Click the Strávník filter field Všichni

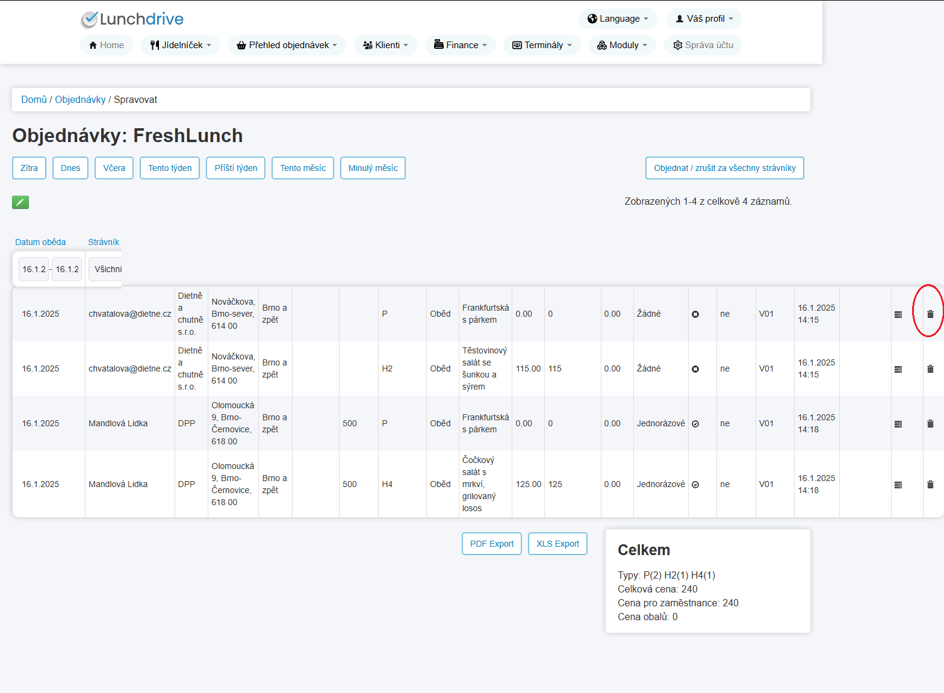(105, 269)
